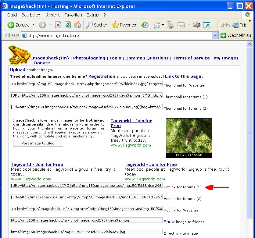Open the Tools link
Image resolution: width=255 pixels, height=238 pixels.
click(x=115, y=58)
